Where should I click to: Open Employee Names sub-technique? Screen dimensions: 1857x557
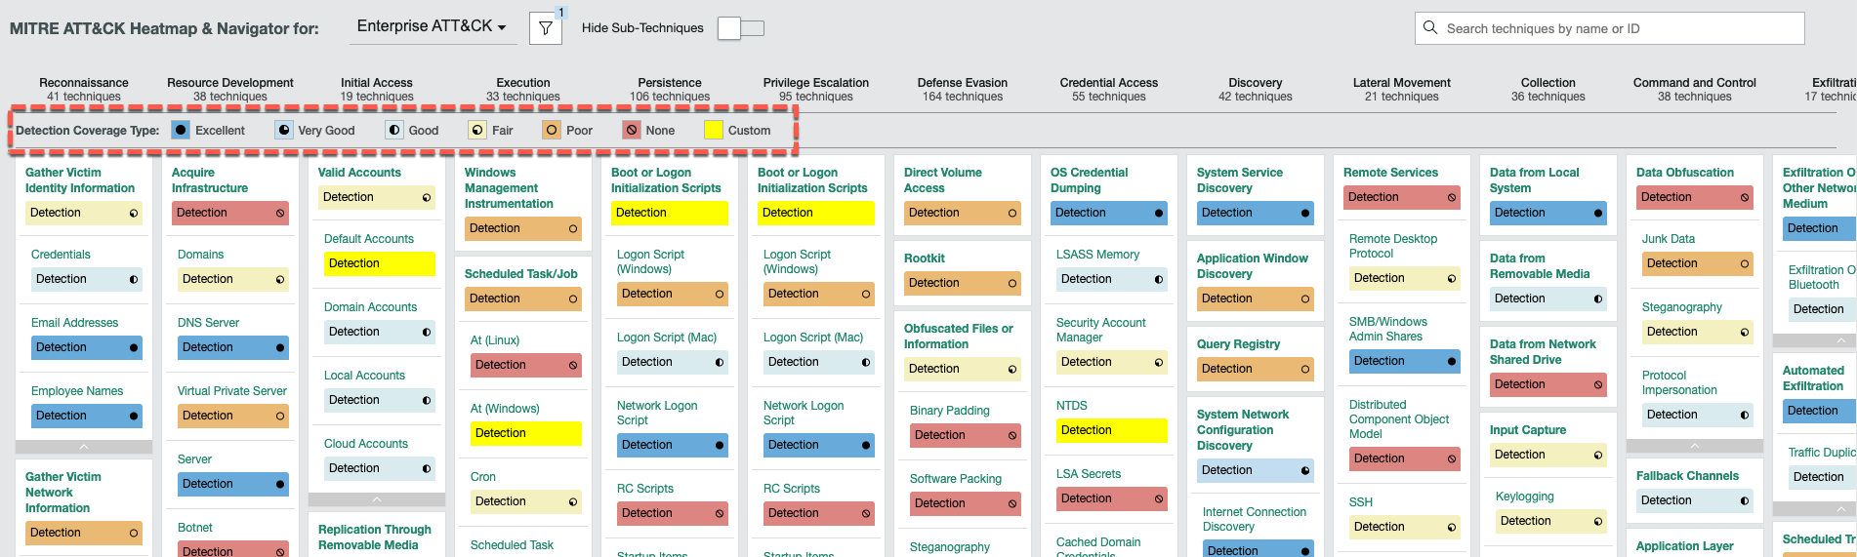pos(77,391)
